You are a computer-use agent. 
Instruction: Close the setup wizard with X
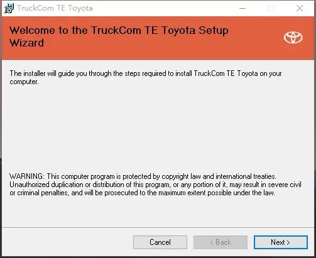(x=300, y=8)
